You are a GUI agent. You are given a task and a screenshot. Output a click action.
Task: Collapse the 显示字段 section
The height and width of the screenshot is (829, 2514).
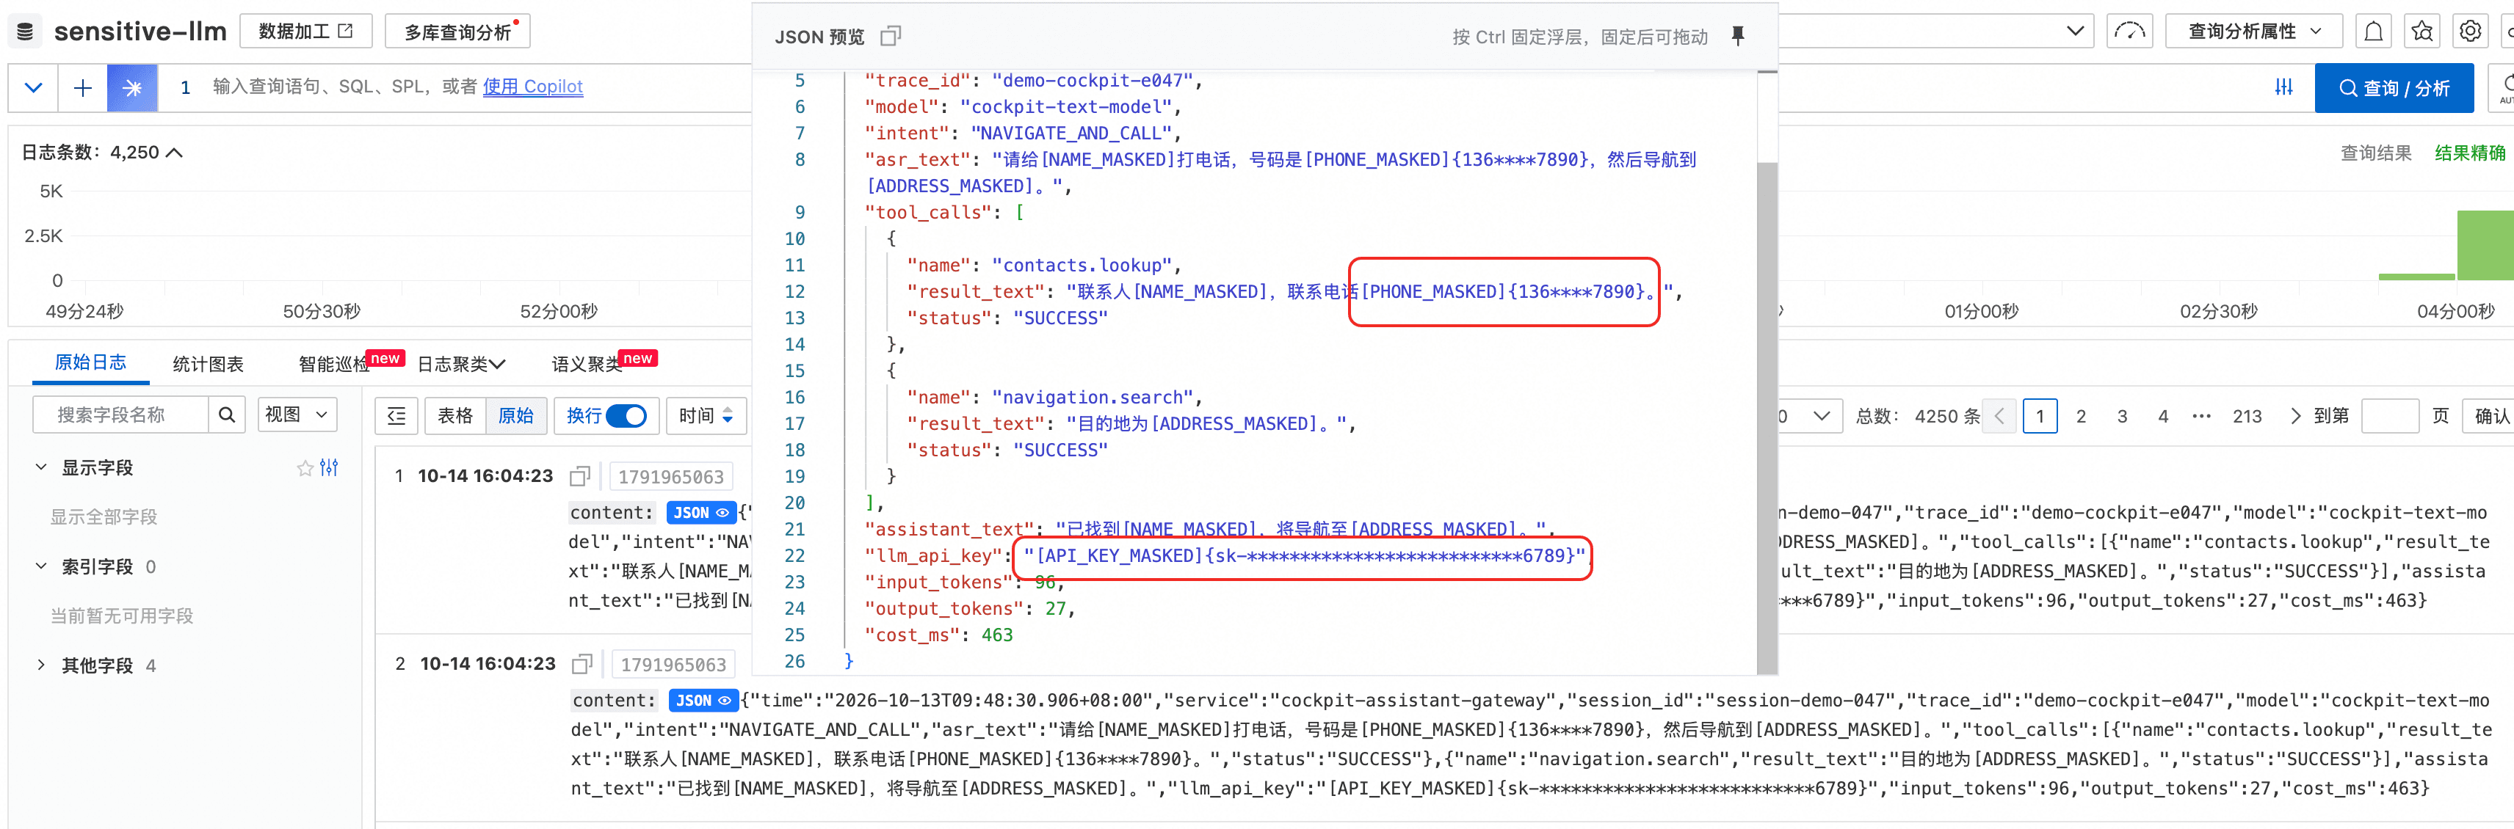41,468
